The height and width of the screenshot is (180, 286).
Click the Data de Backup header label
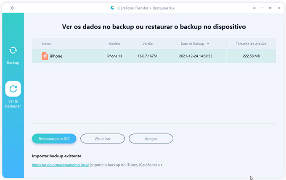point(192,44)
